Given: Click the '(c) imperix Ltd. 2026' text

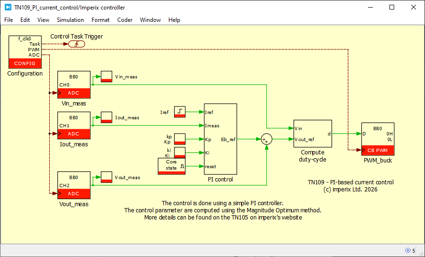Looking at the screenshot, I should [x=350, y=190].
